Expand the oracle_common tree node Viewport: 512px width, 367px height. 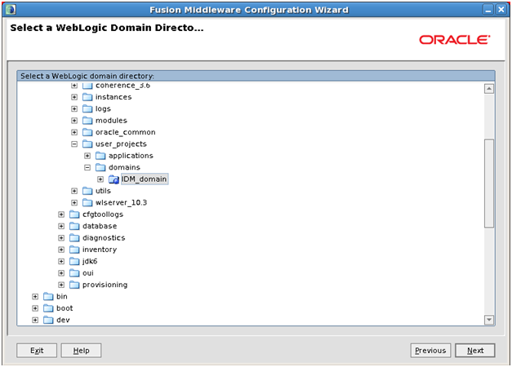[74, 132]
